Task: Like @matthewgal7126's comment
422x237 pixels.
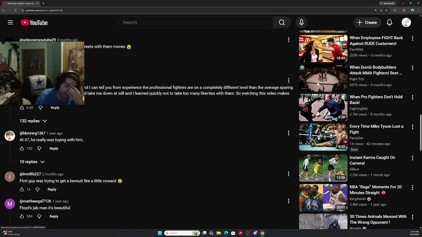Action: (x=22, y=216)
